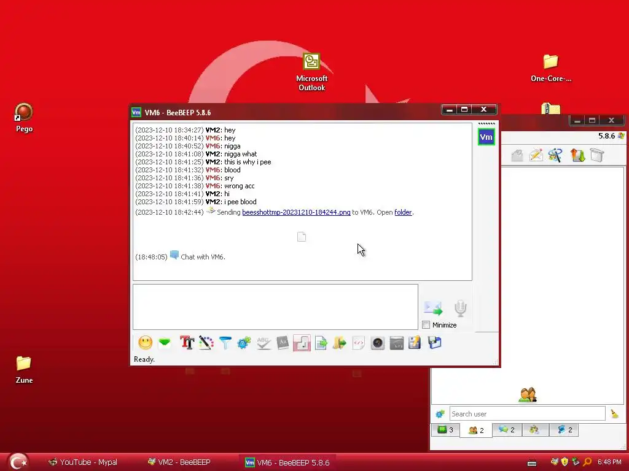The width and height of the screenshot is (629, 471).
Task: Click the Start button with crescent
Action: click(18, 462)
